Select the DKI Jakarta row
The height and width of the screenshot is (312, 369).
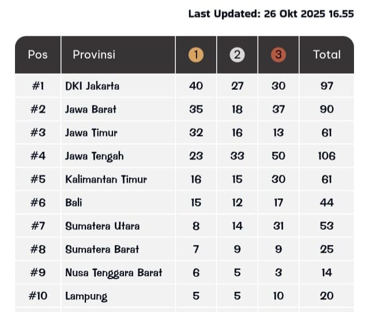coord(92,86)
